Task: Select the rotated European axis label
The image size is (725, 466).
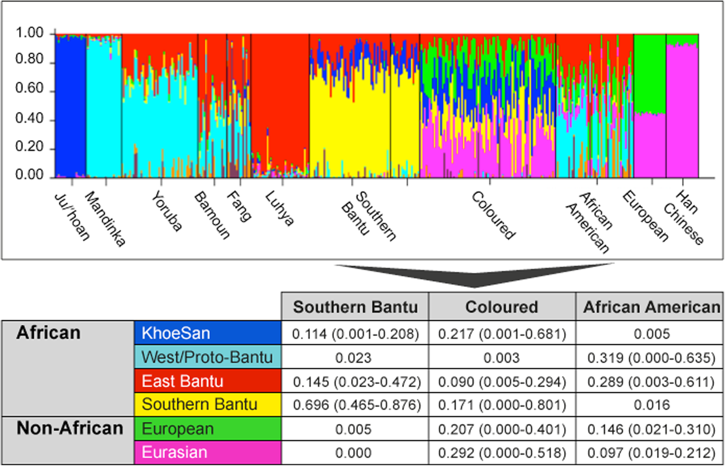Action: [x=645, y=216]
